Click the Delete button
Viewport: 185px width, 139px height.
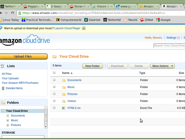(x=139, y=66)
